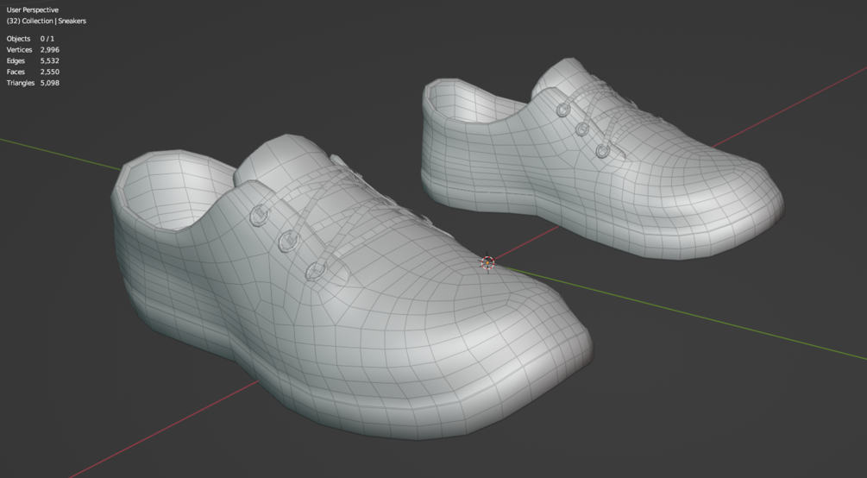The height and width of the screenshot is (478, 867).
Task: Click the "5,532" edge count value
Action: pos(50,61)
